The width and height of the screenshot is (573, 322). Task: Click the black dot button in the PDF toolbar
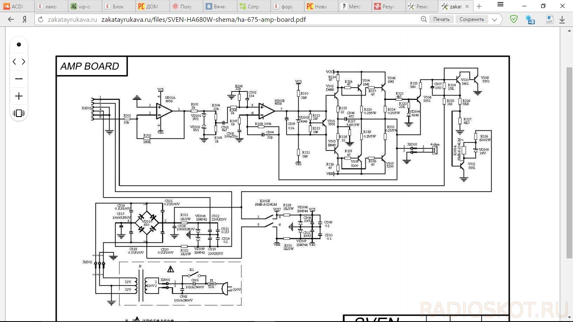point(19,44)
